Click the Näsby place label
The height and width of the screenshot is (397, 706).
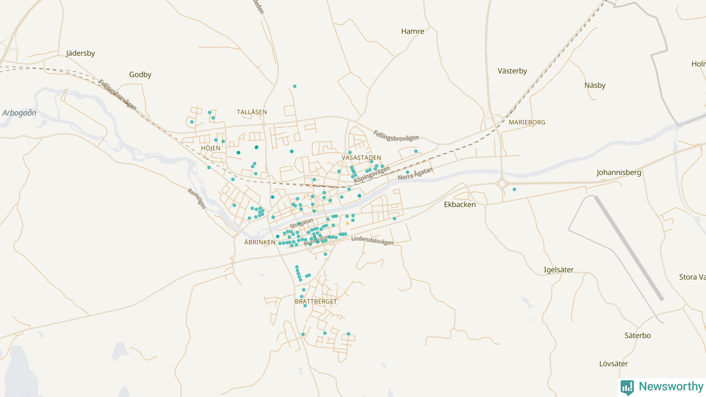[595, 85]
